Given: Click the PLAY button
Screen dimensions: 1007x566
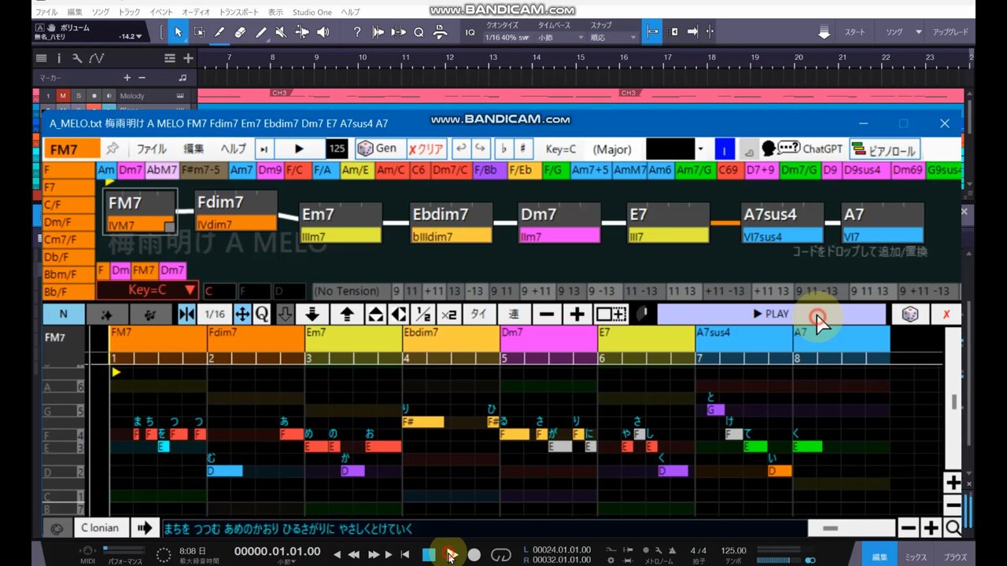Looking at the screenshot, I should (771, 314).
